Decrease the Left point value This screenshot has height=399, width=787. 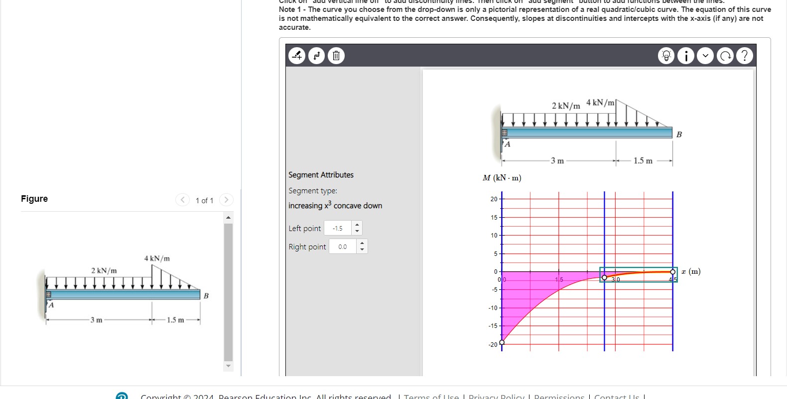coord(357,232)
